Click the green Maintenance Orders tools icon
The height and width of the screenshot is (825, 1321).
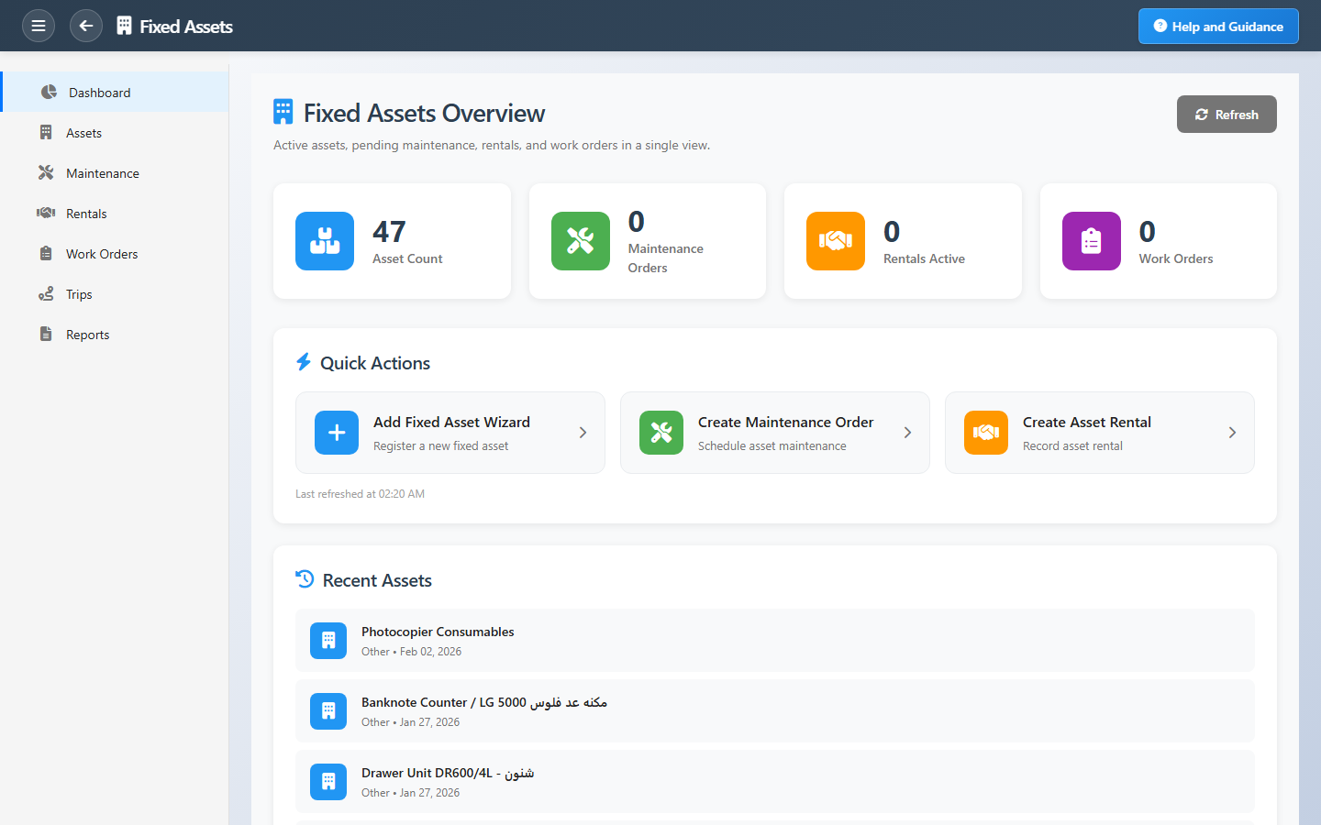coord(581,241)
